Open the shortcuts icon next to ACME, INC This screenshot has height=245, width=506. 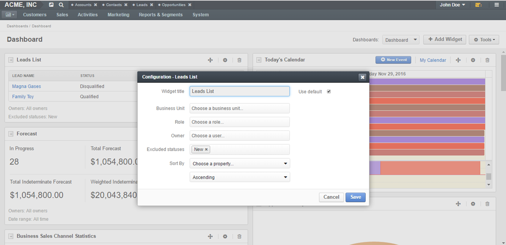coord(51,5)
